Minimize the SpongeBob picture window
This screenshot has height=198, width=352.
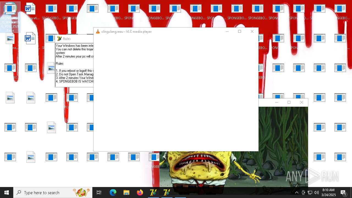(277, 102)
